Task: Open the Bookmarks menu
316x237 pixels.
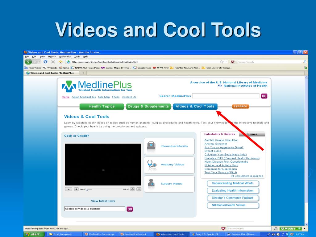Action: pyautogui.click(x=65, y=57)
